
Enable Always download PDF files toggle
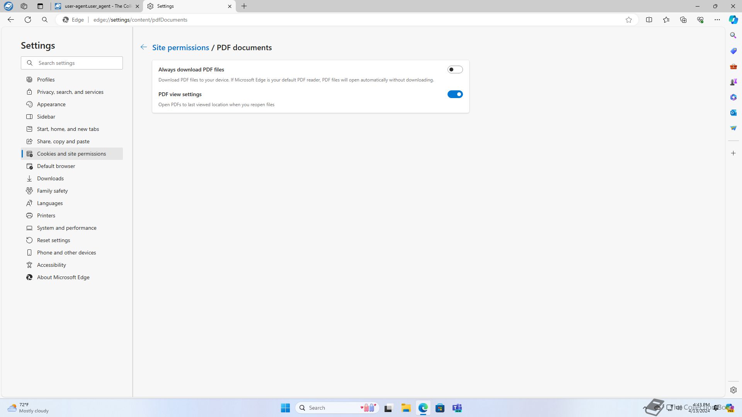point(455,69)
